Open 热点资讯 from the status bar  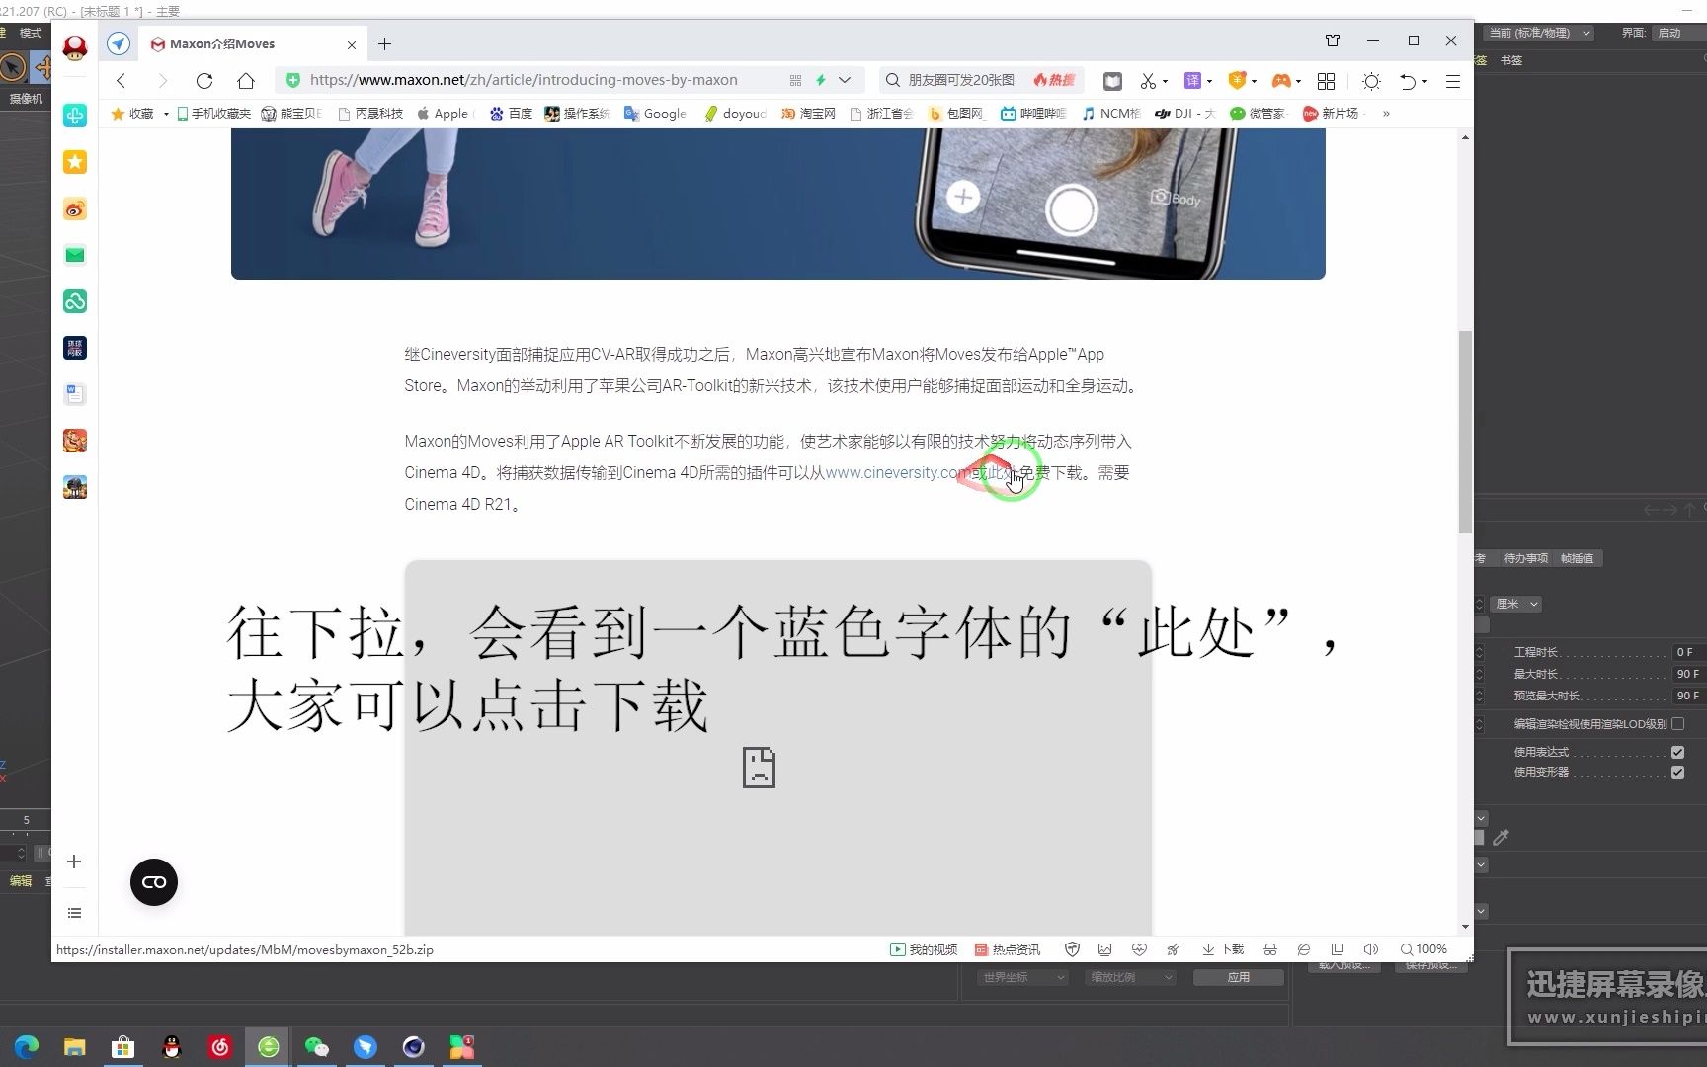(x=1008, y=949)
